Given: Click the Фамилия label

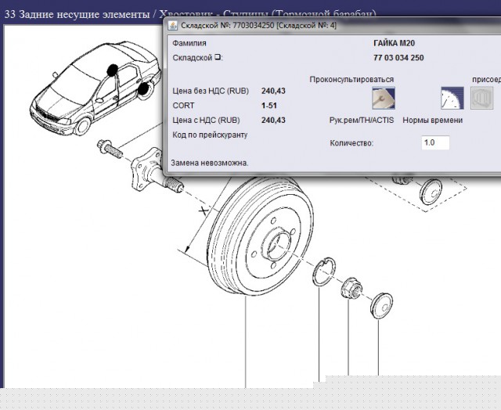Looking at the screenshot, I should click(x=189, y=43).
